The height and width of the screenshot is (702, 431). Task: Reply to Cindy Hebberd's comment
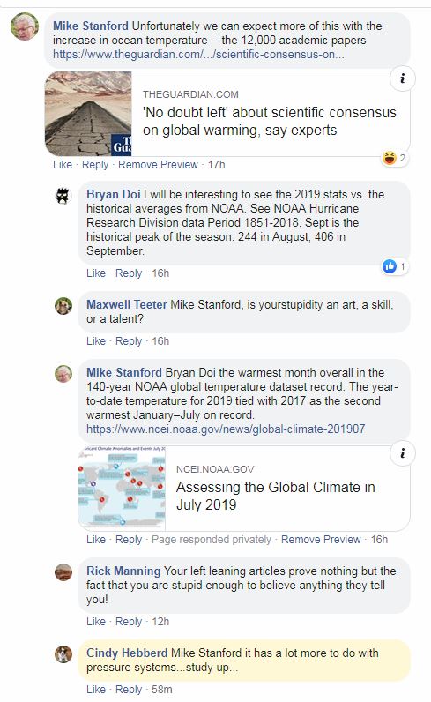129,690
